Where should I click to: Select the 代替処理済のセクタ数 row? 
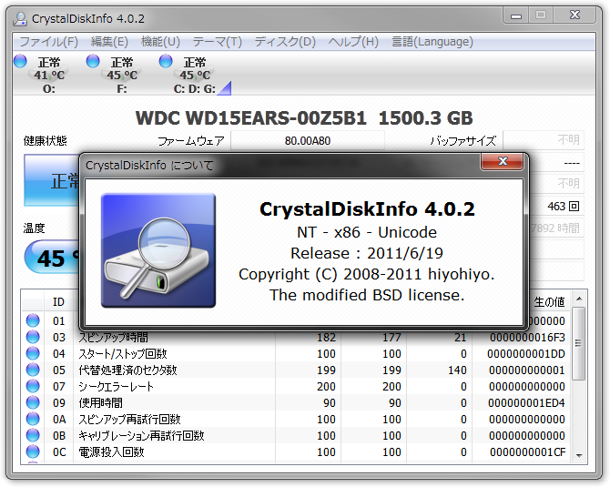click(x=297, y=370)
